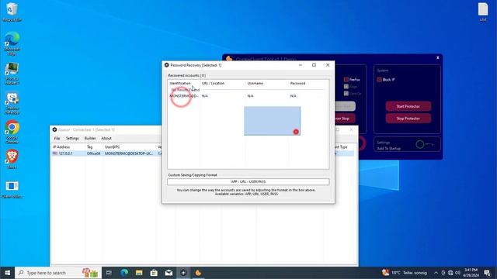Open the network icon in system tray

point(450,273)
